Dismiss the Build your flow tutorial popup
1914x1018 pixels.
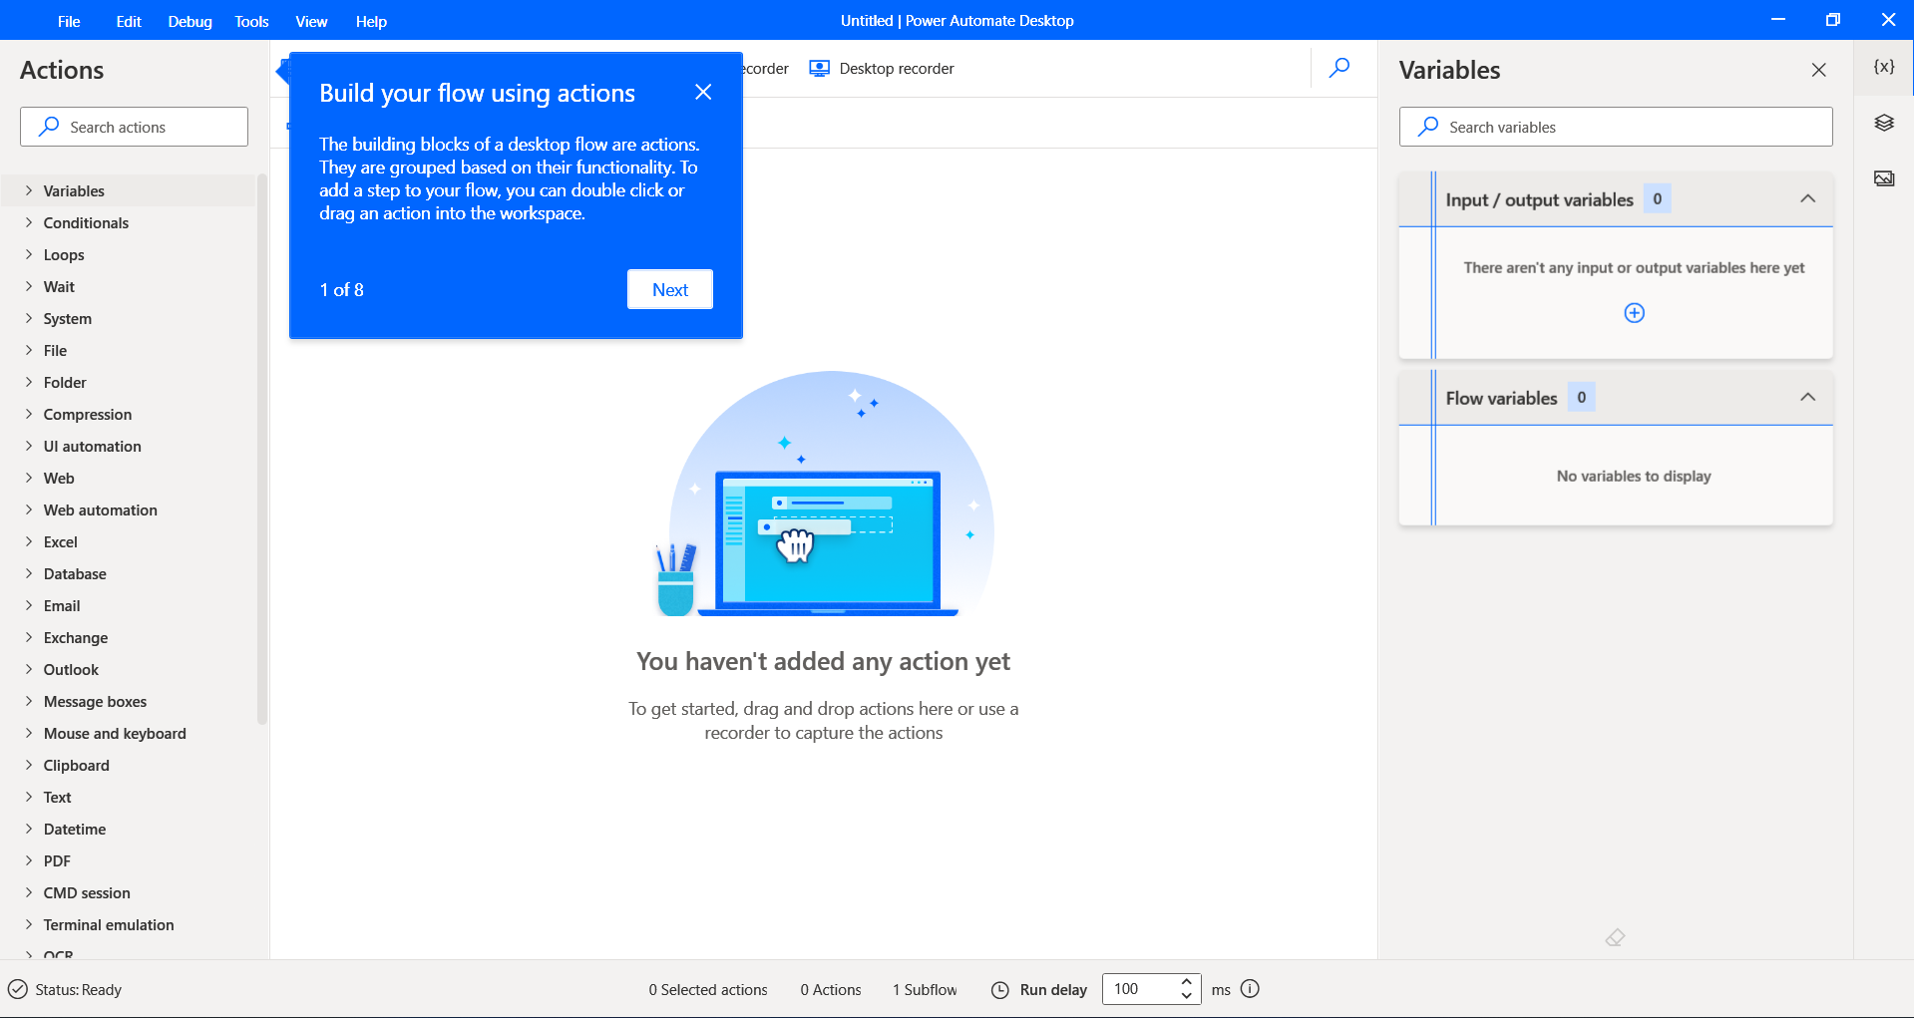click(703, 92)
